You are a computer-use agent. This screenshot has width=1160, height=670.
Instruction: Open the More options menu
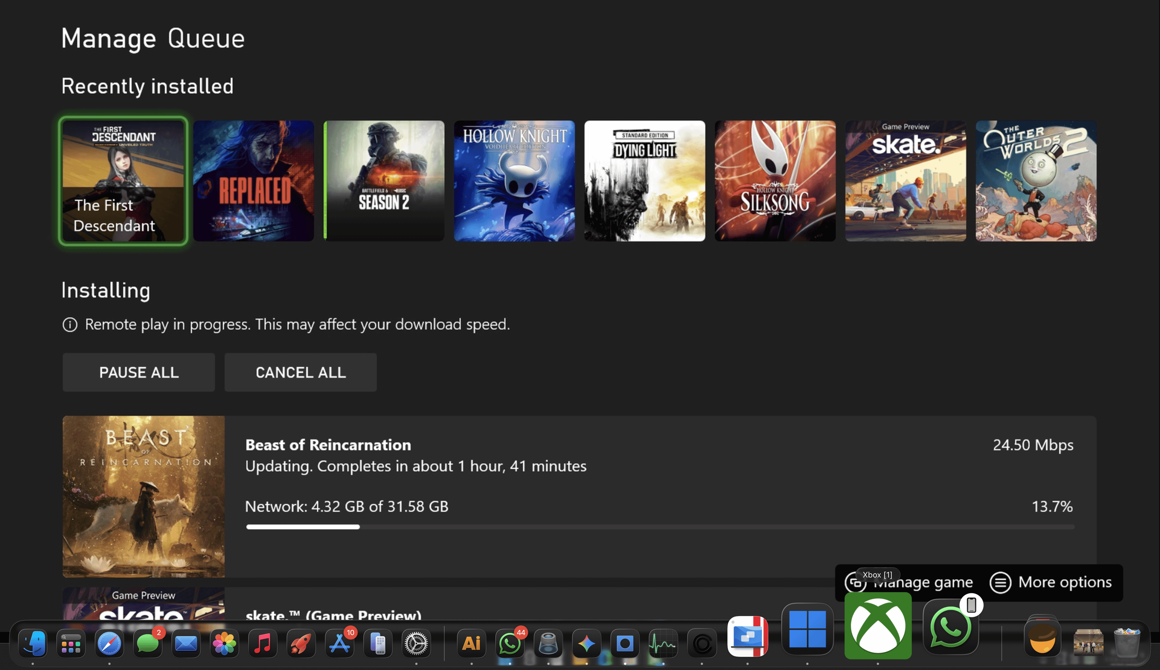point(1051,583)
